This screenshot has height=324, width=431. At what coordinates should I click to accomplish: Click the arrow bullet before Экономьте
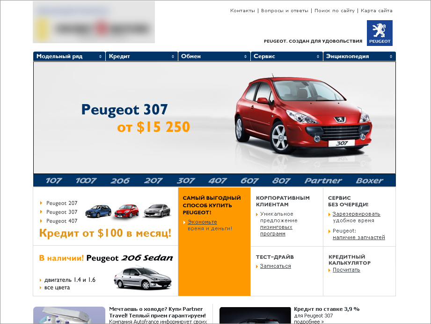(x=184, y=222)
